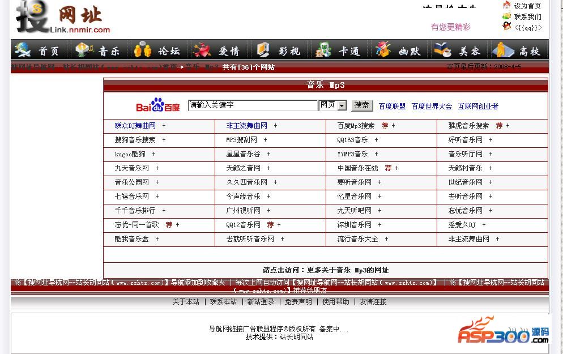Open the 天籁之音网 link
Image resolution: width=563 pixels, height=354 pixels.
[x=243, y=168]
